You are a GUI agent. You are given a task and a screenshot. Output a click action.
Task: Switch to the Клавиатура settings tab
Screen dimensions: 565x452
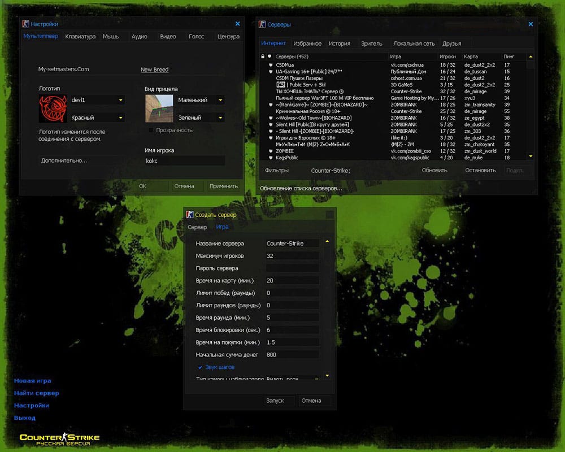80,36
